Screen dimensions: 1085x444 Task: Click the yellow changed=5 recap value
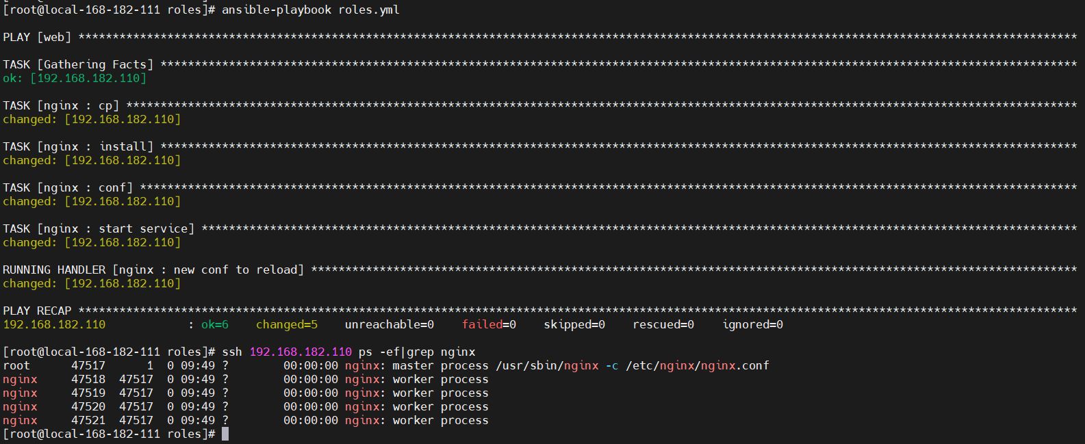(287, 324)
